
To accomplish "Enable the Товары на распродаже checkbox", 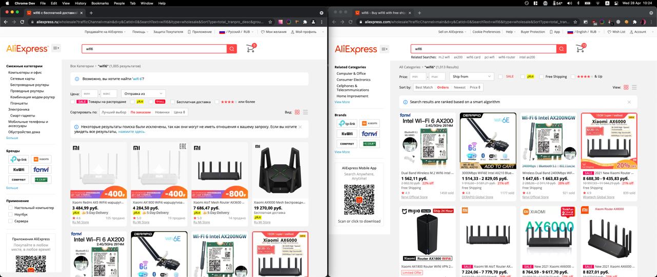I will tap(73, 102).
